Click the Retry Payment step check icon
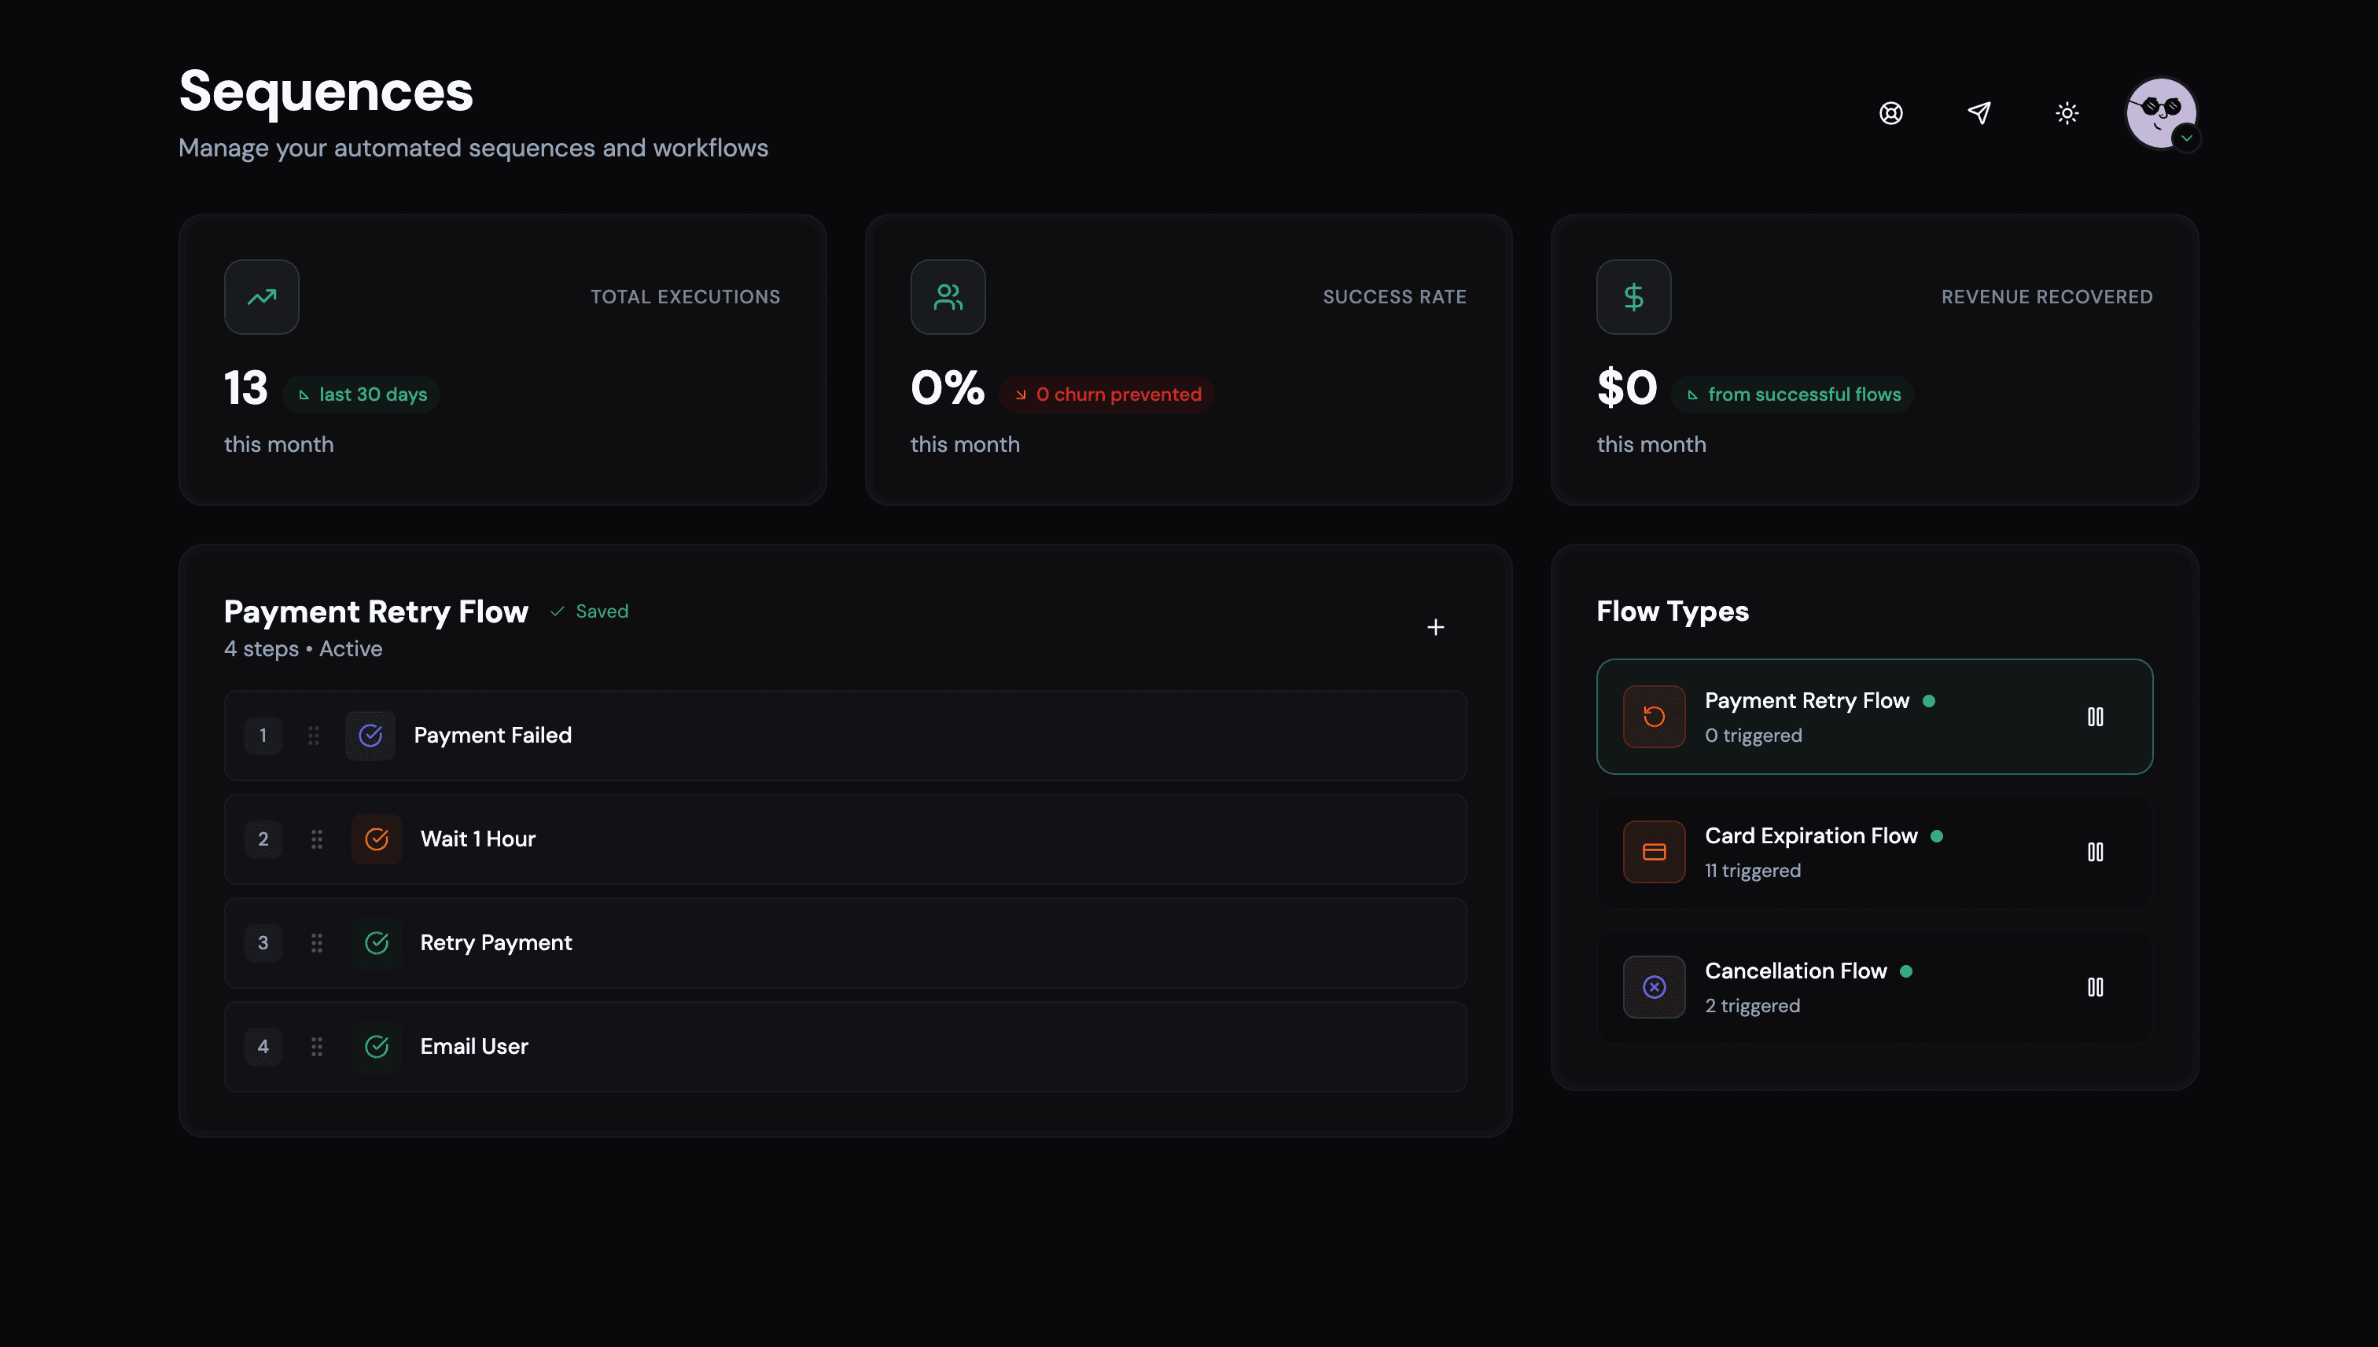The image size is (2378, 1347). (376, 943)
